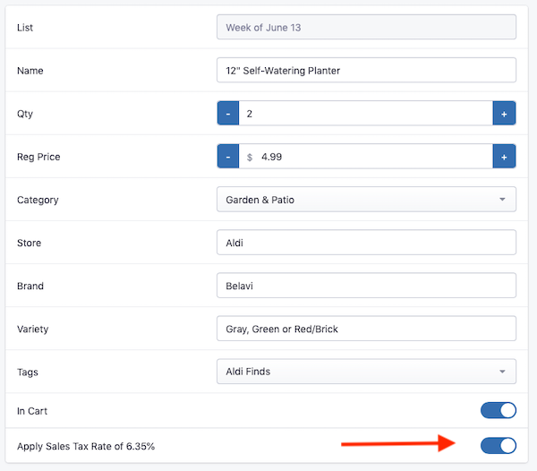Click the 'Store' label
The width and height of the screenshot is (537, 471).
tap(30, 243)
